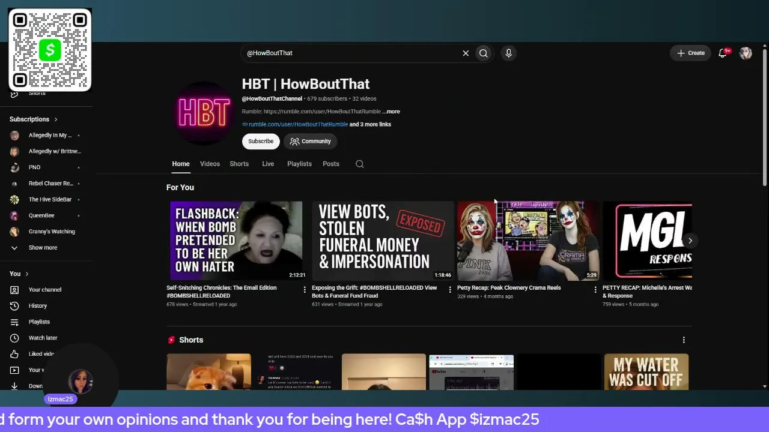This screenshot has width=769, height=432.
Task: Click the "@HowBoutThatChannel" handle text
Action: pos(272,98)
